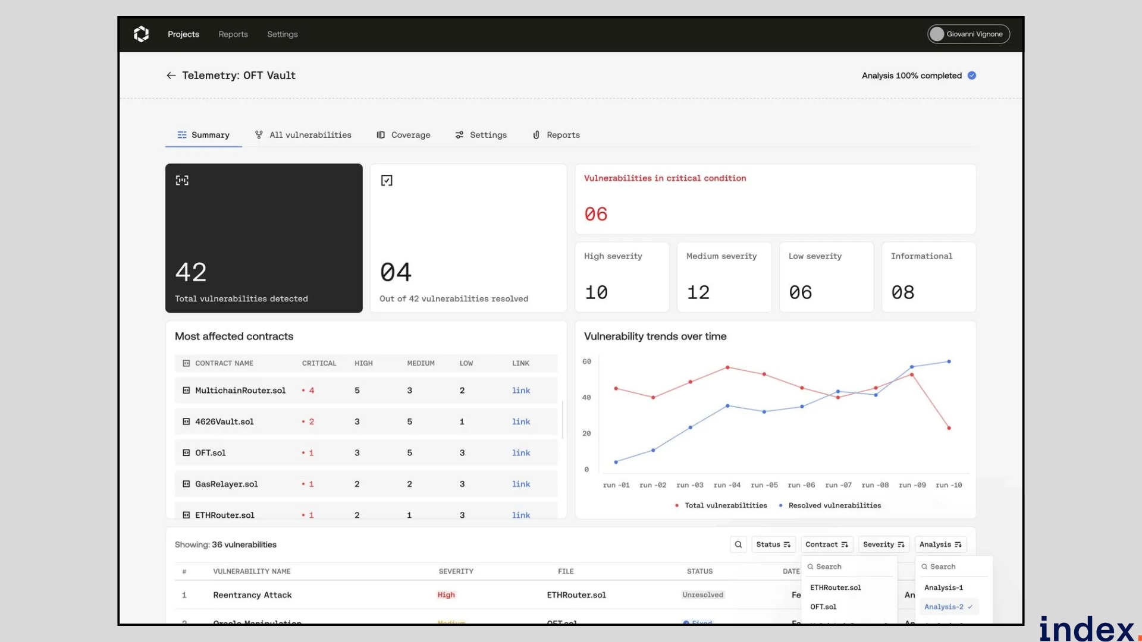
Task: Click the app logo icon
Action: coord(141,34)
